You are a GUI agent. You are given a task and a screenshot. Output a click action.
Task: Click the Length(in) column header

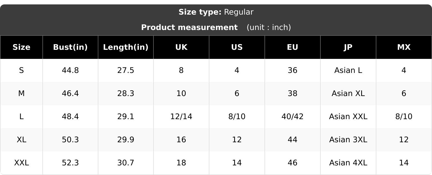coord(126,47)
